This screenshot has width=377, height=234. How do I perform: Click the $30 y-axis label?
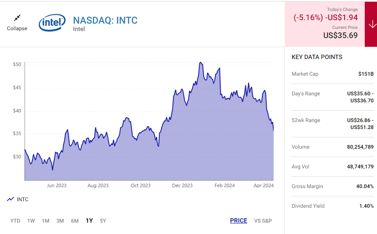pos(17,157)
